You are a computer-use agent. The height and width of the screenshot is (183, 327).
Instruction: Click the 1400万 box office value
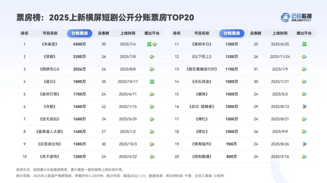[x=79, y=131]
